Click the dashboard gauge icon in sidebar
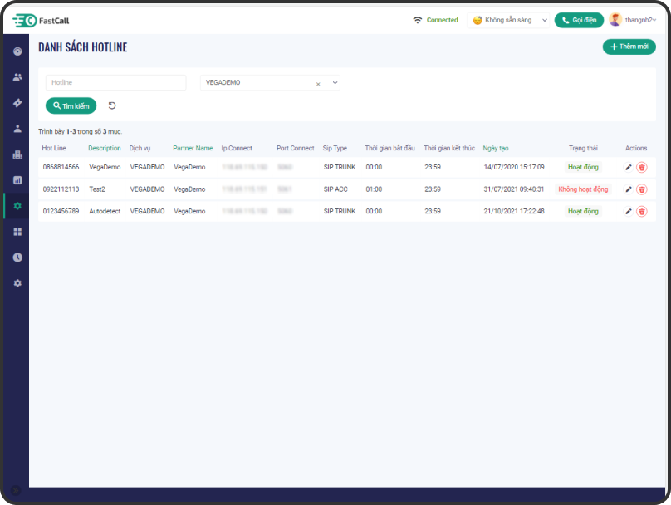The width and height of the screenshot is (671, 505). 17,51
